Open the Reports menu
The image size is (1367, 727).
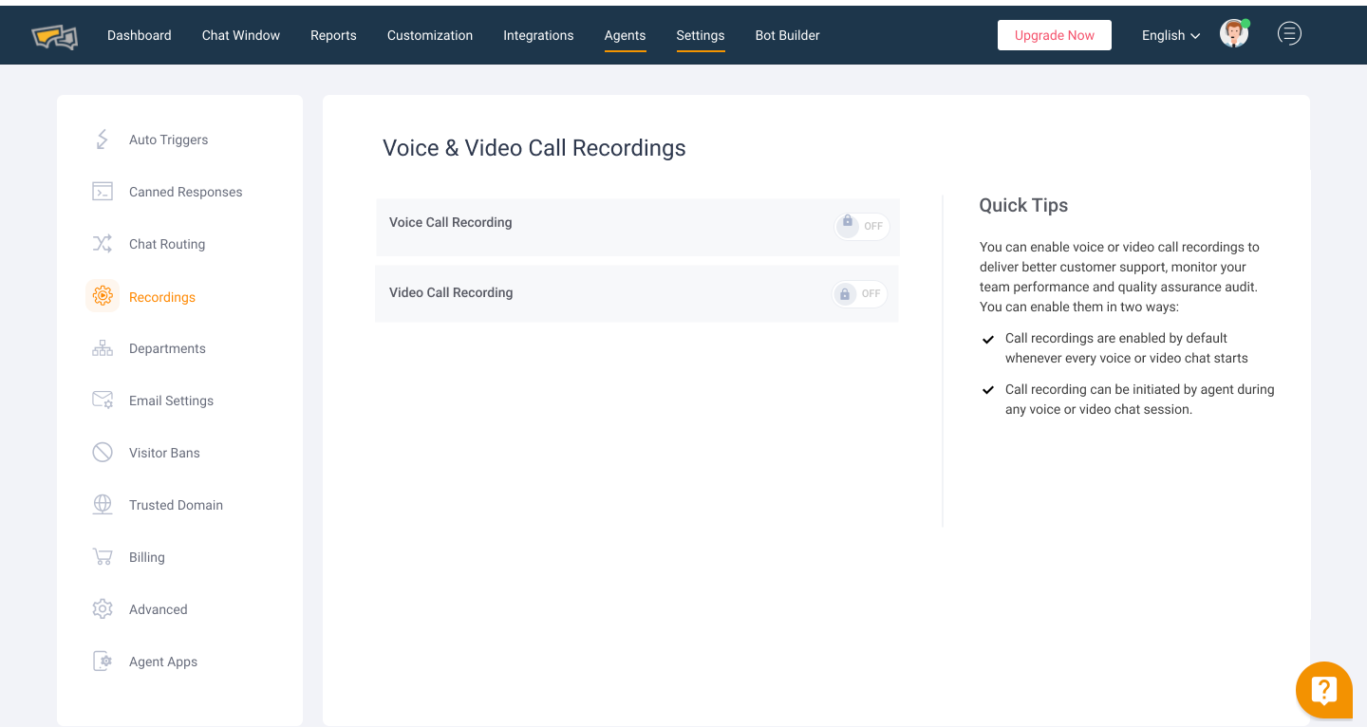point(333,35)
